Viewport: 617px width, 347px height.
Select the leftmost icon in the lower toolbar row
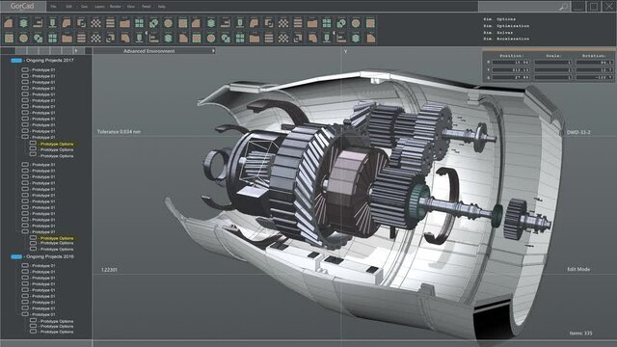pyautogui.click(x=9, y=39)
